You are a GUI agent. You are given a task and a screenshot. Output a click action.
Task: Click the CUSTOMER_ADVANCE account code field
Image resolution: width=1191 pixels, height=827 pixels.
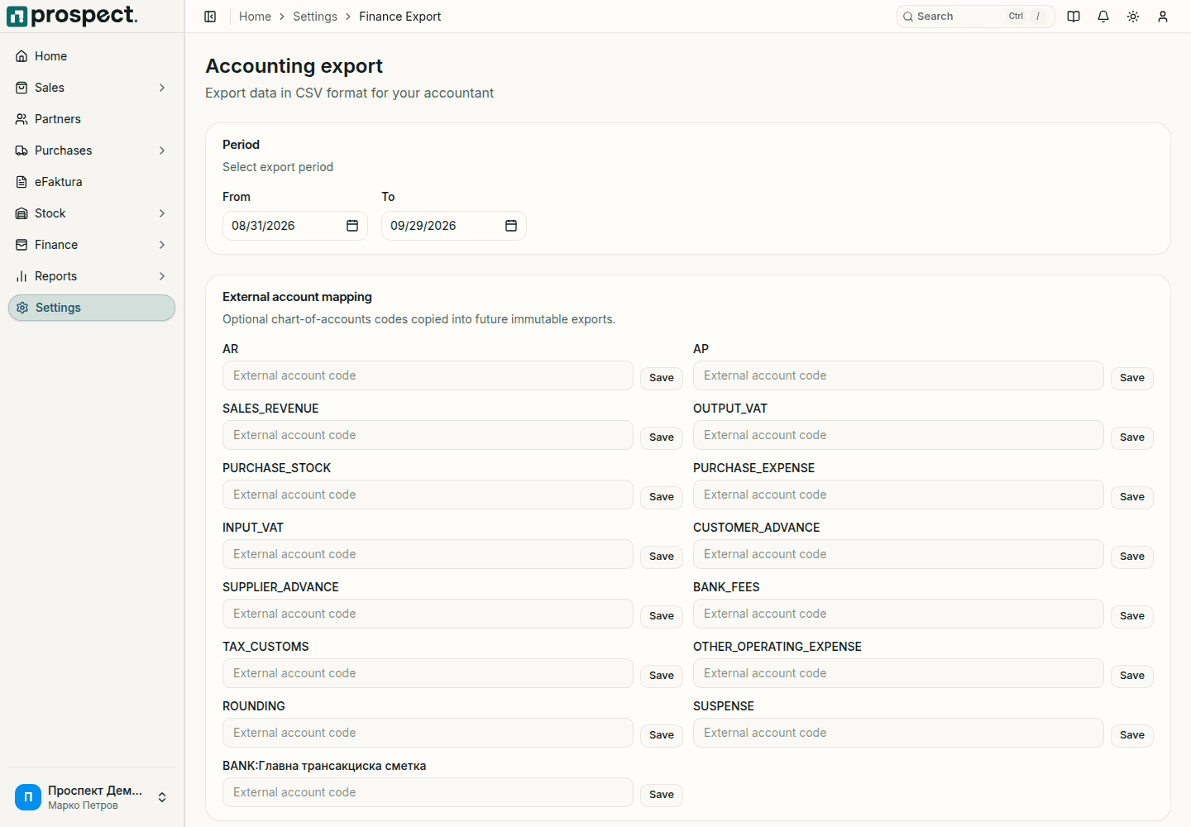point(898,554)
